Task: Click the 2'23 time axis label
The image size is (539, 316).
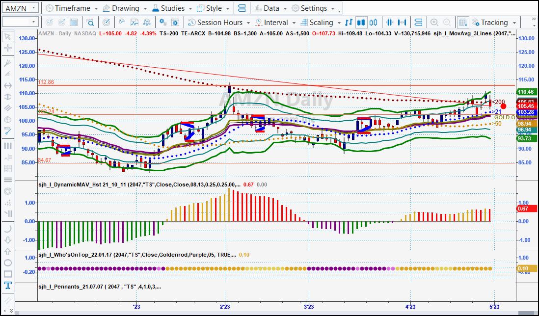Action: (225, 306)
